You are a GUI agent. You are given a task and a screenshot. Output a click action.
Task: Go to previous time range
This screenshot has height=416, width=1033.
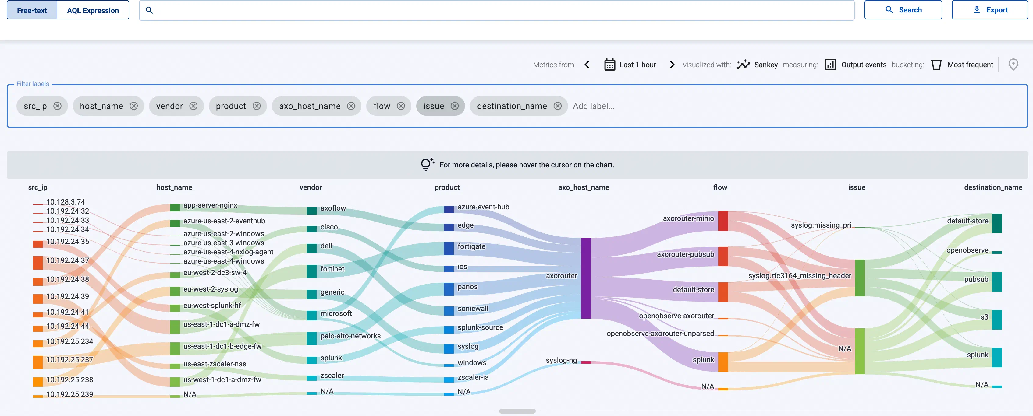tap(587, 65)
